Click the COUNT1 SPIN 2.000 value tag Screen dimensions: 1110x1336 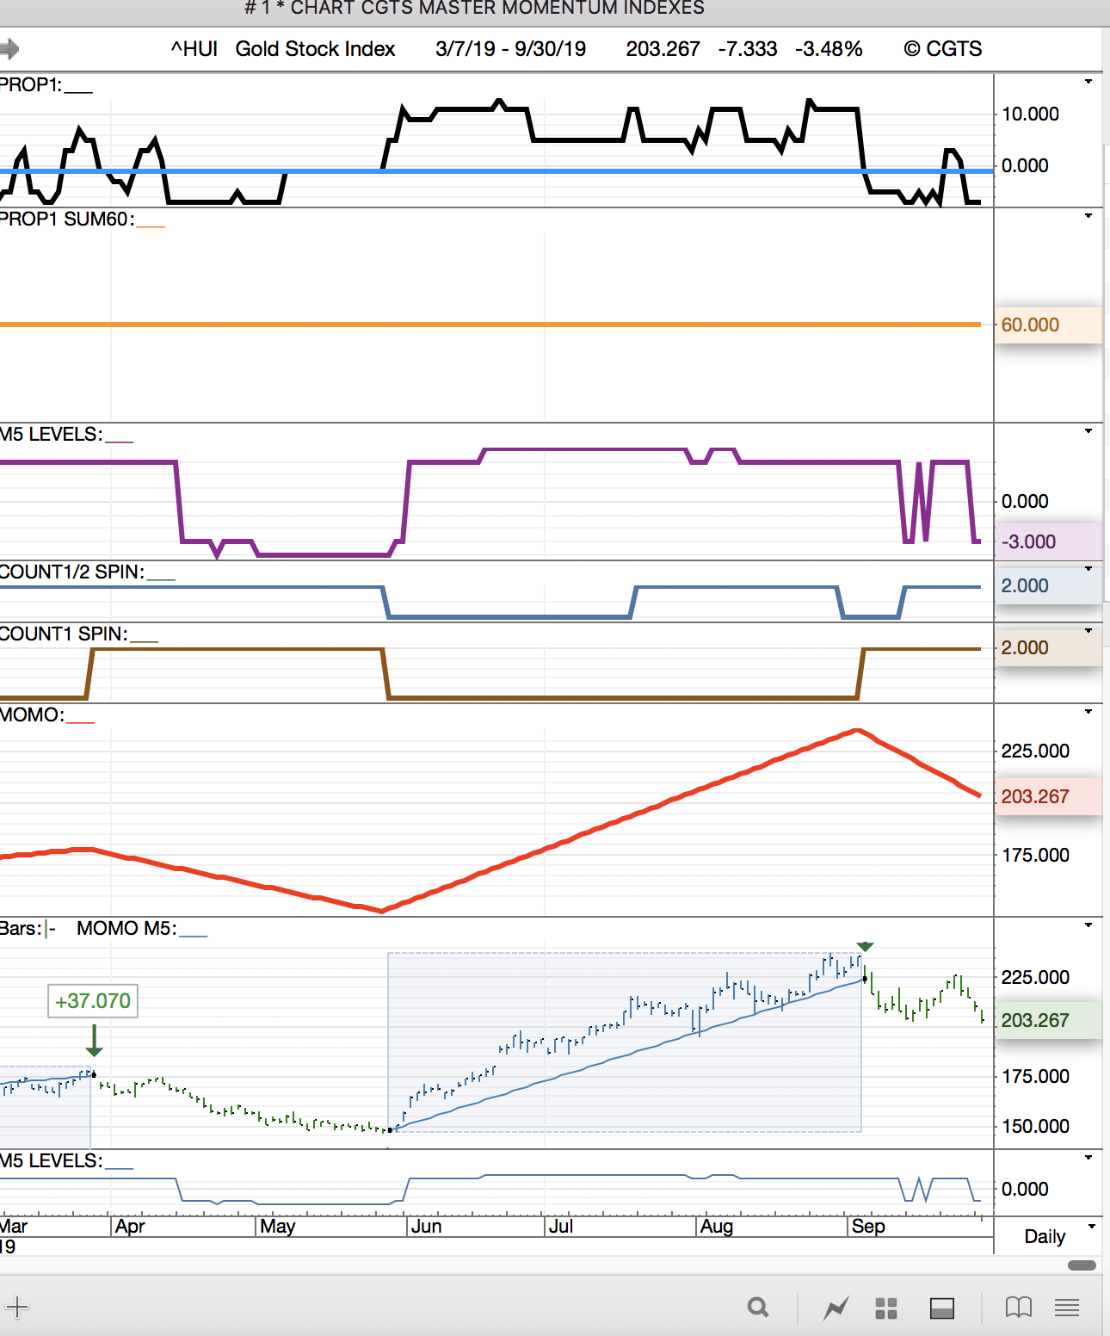pos(1048,648)
